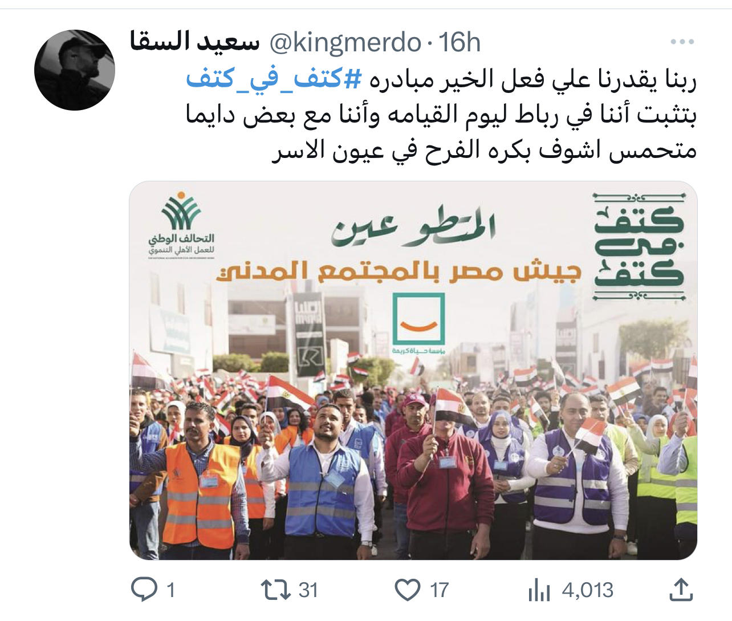Click the like count 17

click(440, 590)
